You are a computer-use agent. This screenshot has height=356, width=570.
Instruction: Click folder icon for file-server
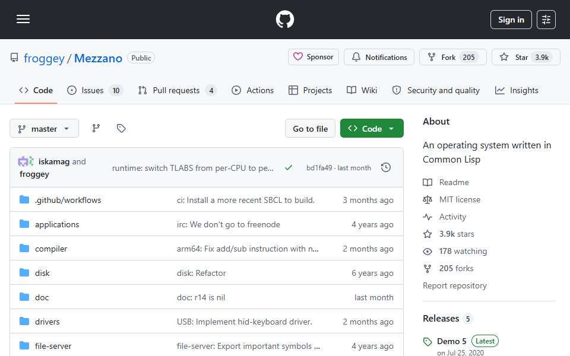tap(24, 345)
